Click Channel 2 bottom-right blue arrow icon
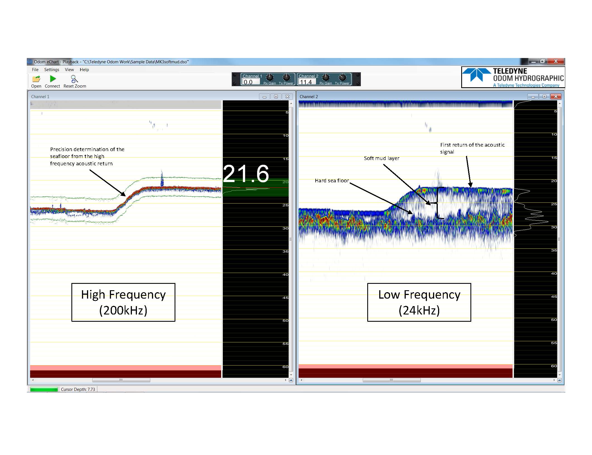Viewport: 592px width, 455px height. point(559,380)
